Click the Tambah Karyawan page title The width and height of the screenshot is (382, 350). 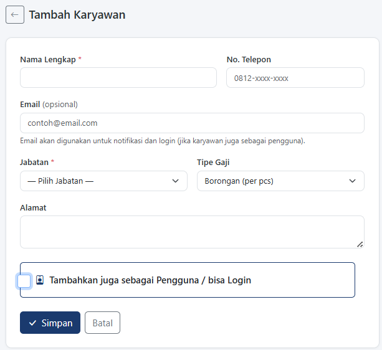[x=77, y=14]
